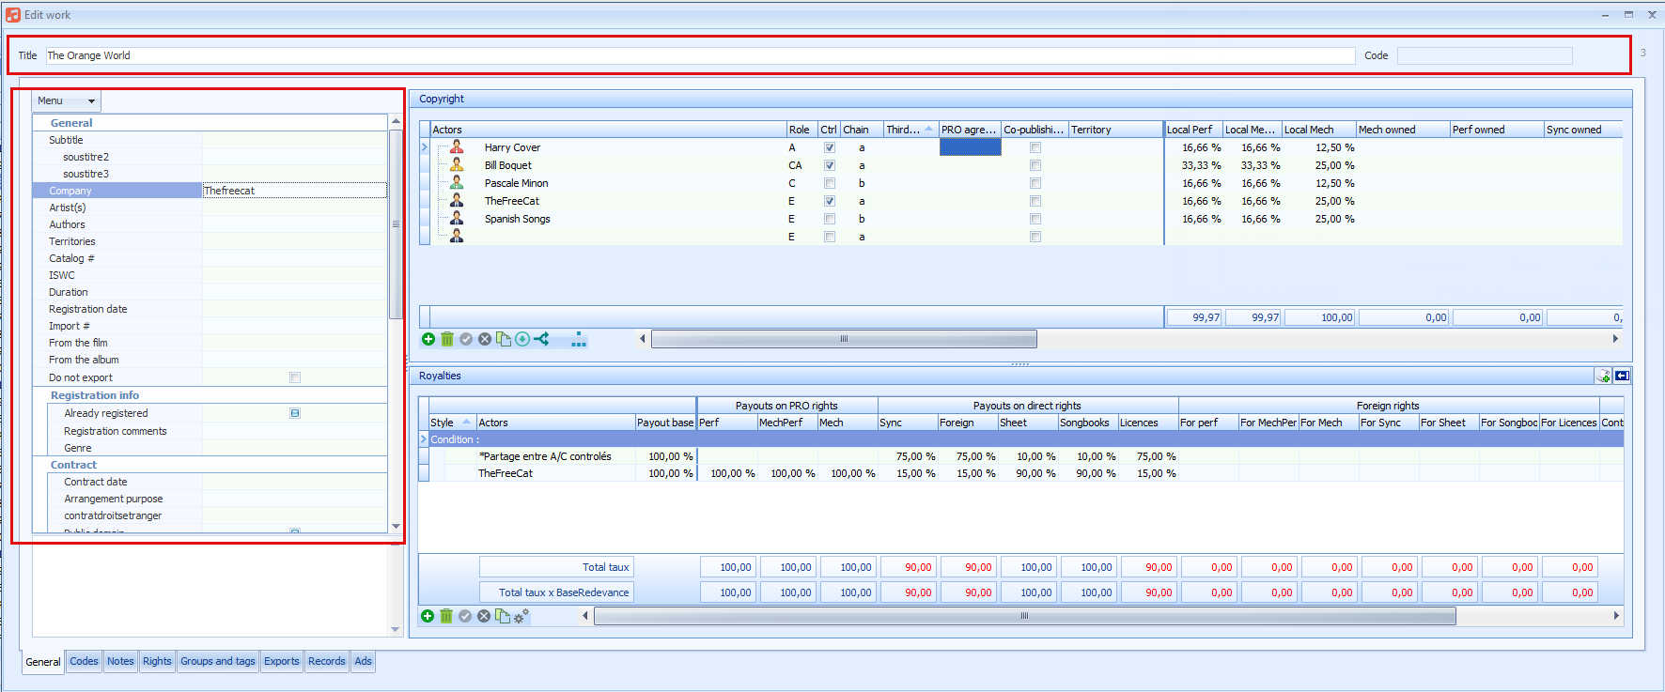The image size is (1665, 692).
Task: Toggle the Ctrl checkbox for Harry Cover
Action: click(830, 147)
